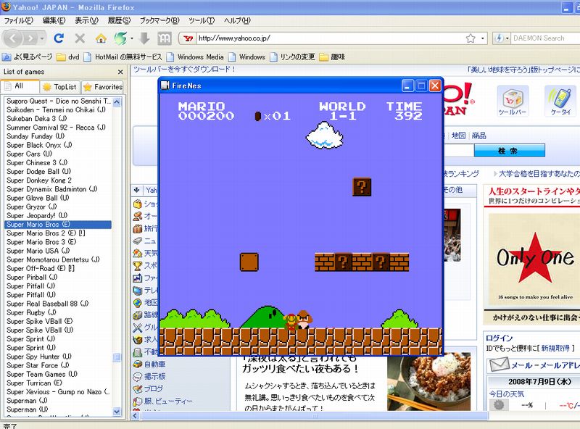Open the green swirl icon dropdown arrow
The image size is (580, 429).
[x=132, y=38]
